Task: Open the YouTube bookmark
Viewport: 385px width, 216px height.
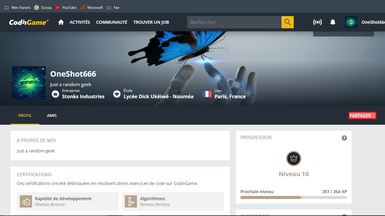Action: (66, 8)
